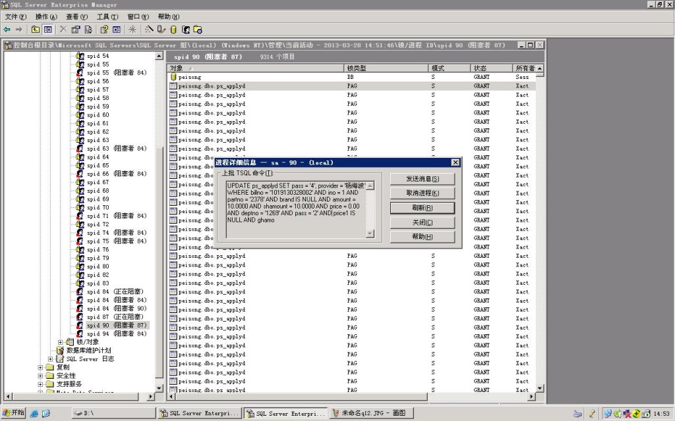Launch the wizard via the magic wand icon
The image size is (675, 421).
(x=149, y=29)
